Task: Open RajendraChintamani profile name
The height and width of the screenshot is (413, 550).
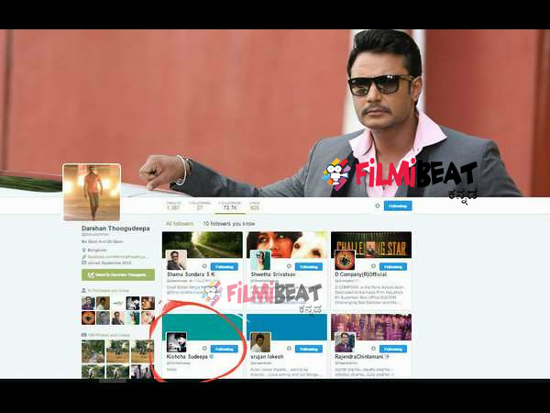Action: point(360,356)
